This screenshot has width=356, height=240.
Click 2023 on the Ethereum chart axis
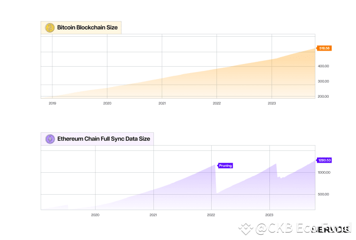269,215
